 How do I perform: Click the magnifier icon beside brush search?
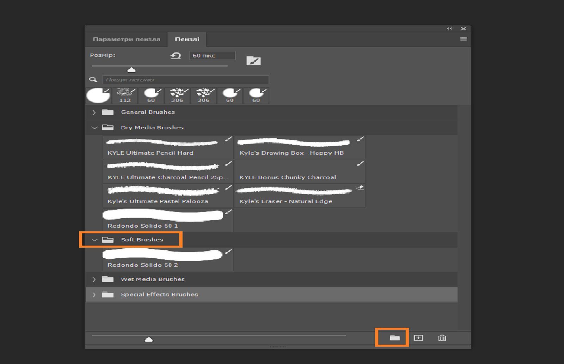(93, 80)
